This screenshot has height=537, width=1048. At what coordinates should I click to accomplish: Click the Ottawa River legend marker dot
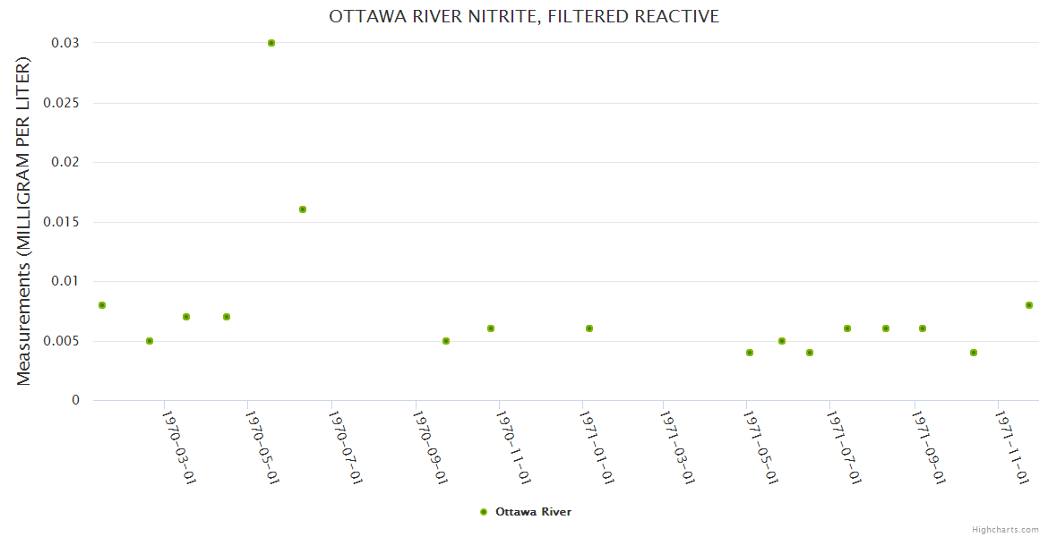484,512
